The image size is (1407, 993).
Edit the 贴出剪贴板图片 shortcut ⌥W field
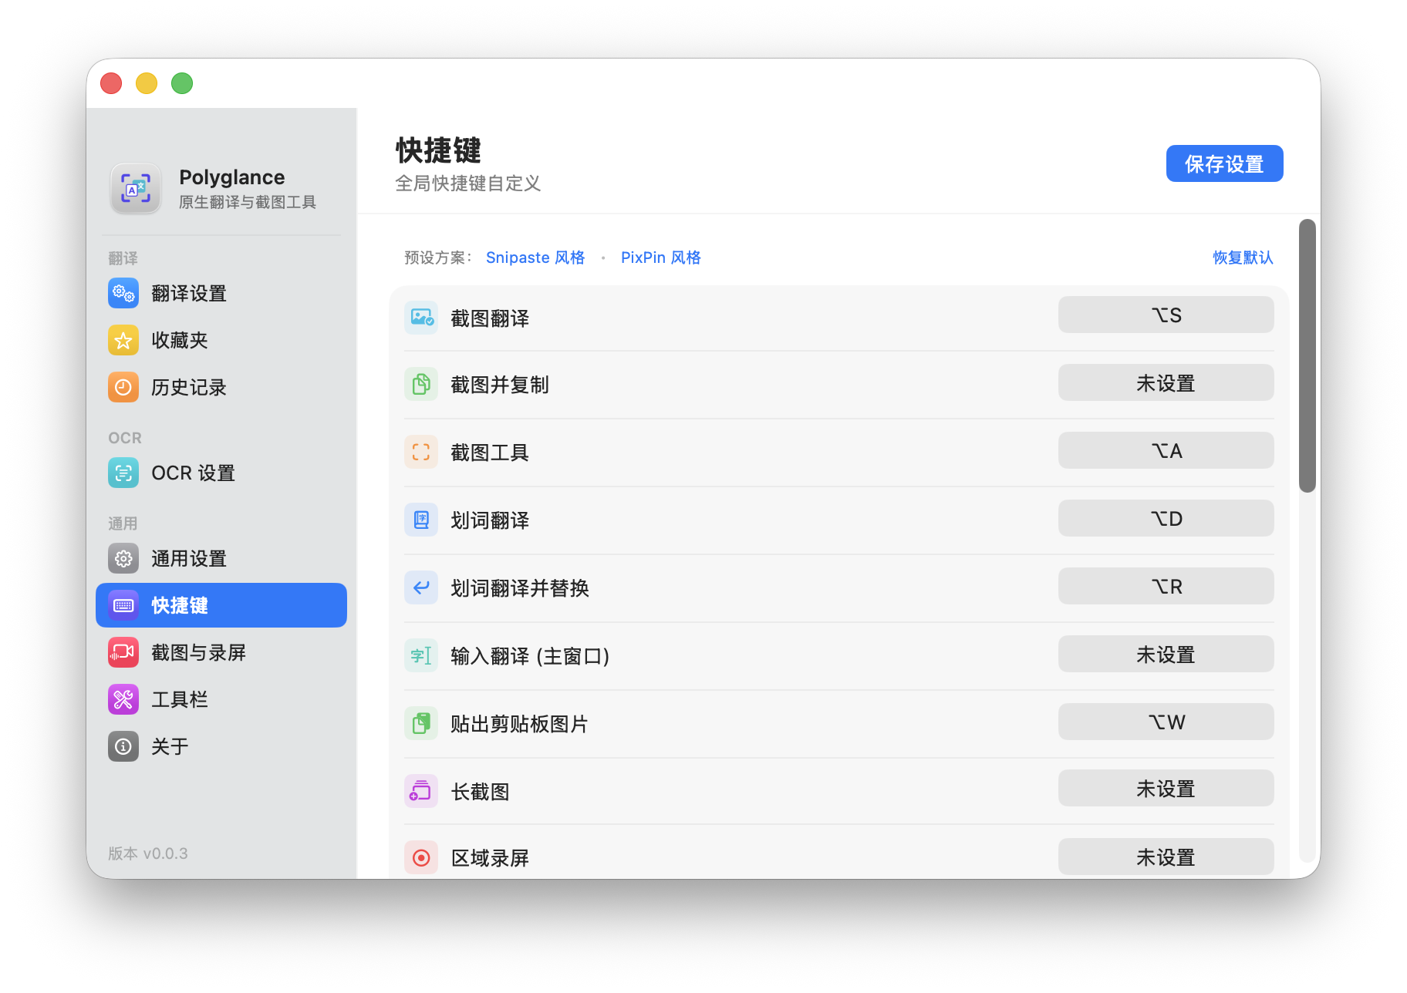click(x=1166, y=722)
